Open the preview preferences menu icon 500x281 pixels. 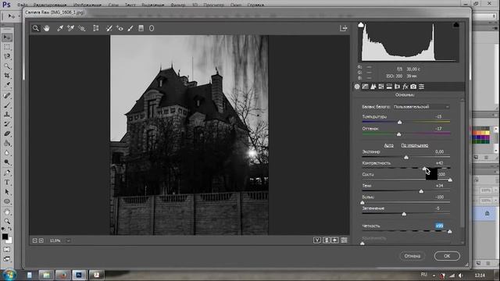point(344,240)
